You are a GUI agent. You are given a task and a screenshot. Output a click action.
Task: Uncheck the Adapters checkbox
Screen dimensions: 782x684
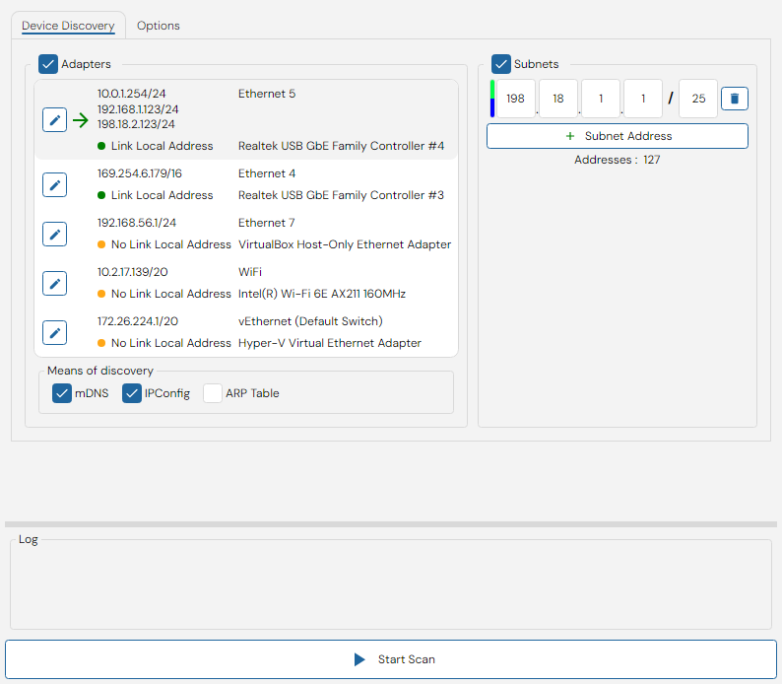(48, 64)
